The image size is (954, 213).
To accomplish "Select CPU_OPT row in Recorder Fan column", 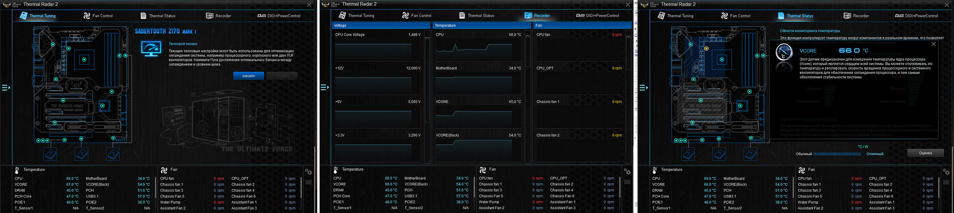I will point(579,68).
